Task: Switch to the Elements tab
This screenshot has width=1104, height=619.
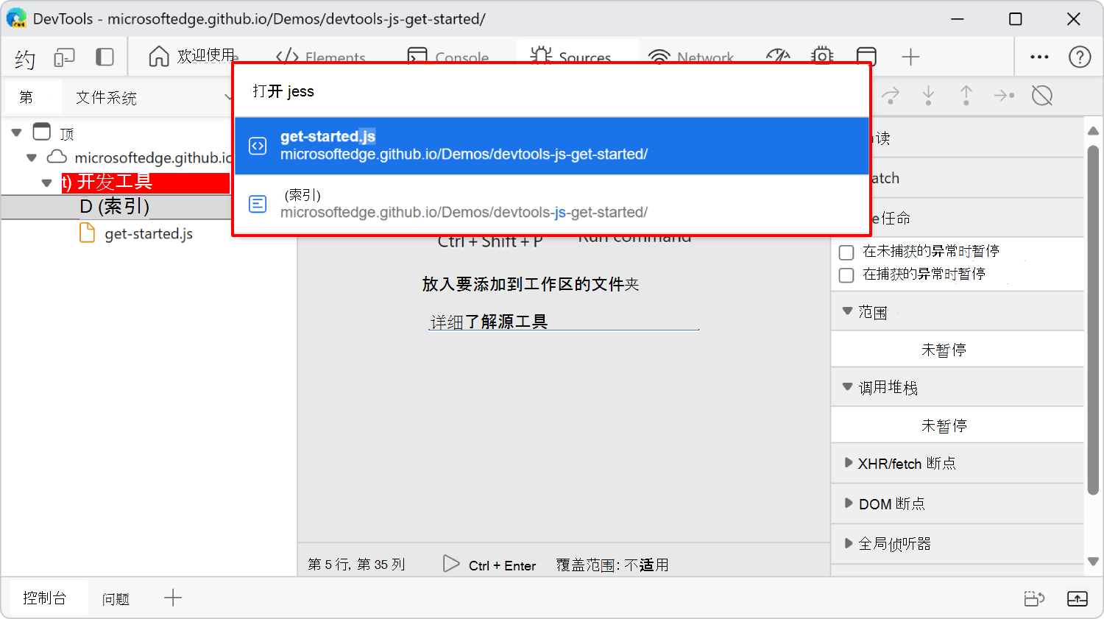Action: (x=320, y=57)
